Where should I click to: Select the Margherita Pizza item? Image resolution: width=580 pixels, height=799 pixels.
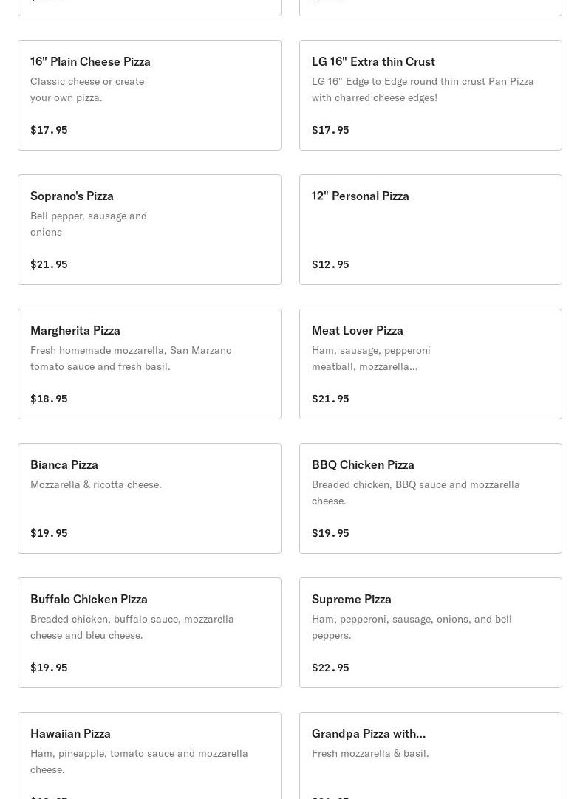tap(149, 364)
